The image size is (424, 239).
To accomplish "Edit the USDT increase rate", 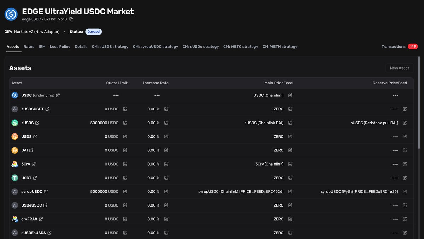I will tap(166, 178).
